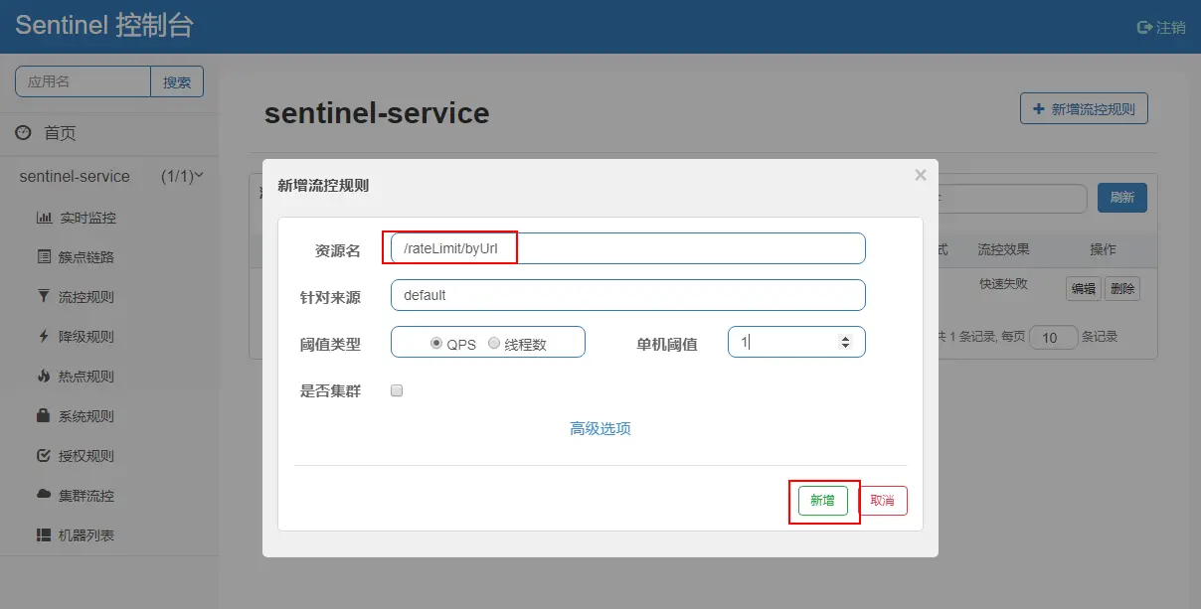Expand 高级选项 advanced options
The width and height of the screenshot is (1201, 609).
(600, 428)
